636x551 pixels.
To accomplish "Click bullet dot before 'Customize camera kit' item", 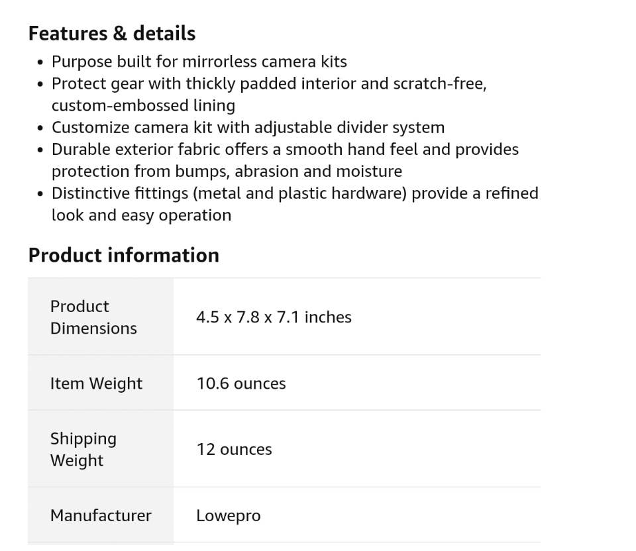I will [x=41, y=128].
